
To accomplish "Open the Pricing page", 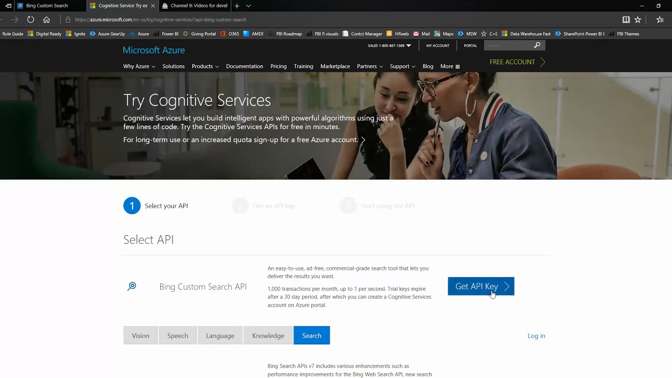I will coord(278,67).
